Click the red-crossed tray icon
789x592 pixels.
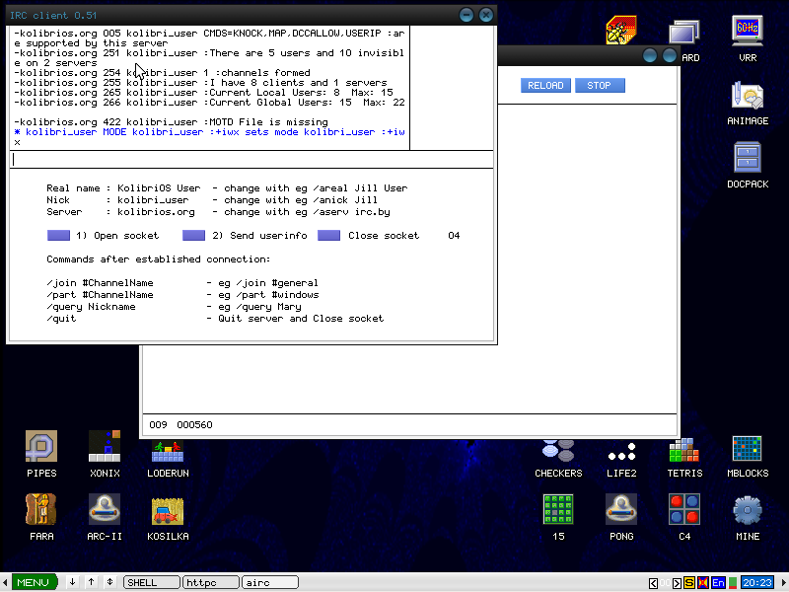(x=703, y=582)
